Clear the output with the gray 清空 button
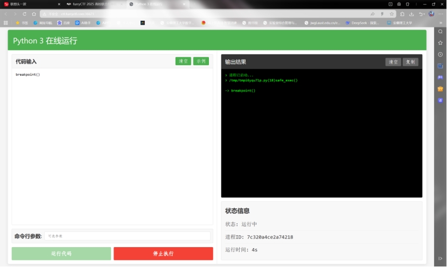 (393, 62)
